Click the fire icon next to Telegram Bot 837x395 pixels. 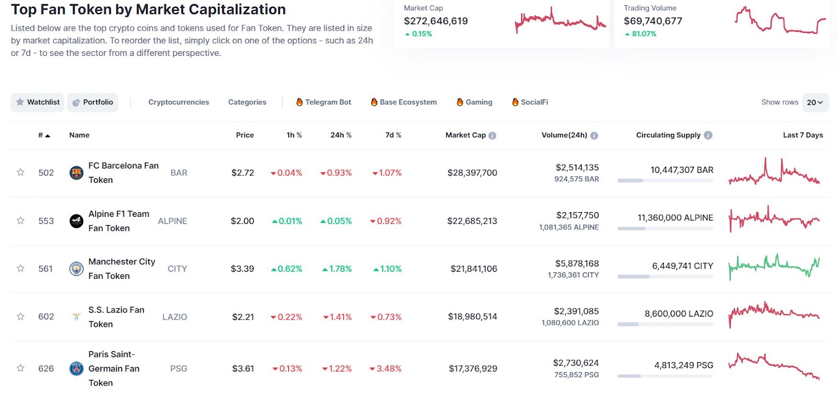(x=299, y=102)
